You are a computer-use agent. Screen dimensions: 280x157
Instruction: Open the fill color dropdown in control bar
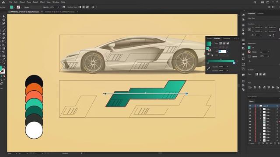14,7
